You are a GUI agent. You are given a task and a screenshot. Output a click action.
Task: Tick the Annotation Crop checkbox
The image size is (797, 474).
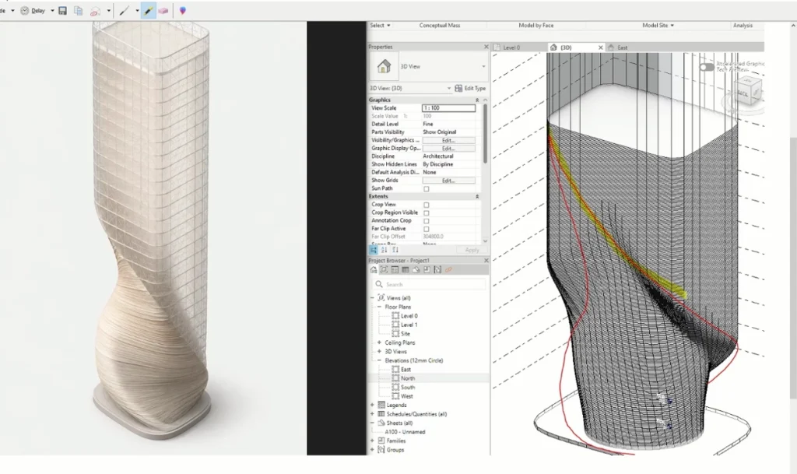coord(427,222)
